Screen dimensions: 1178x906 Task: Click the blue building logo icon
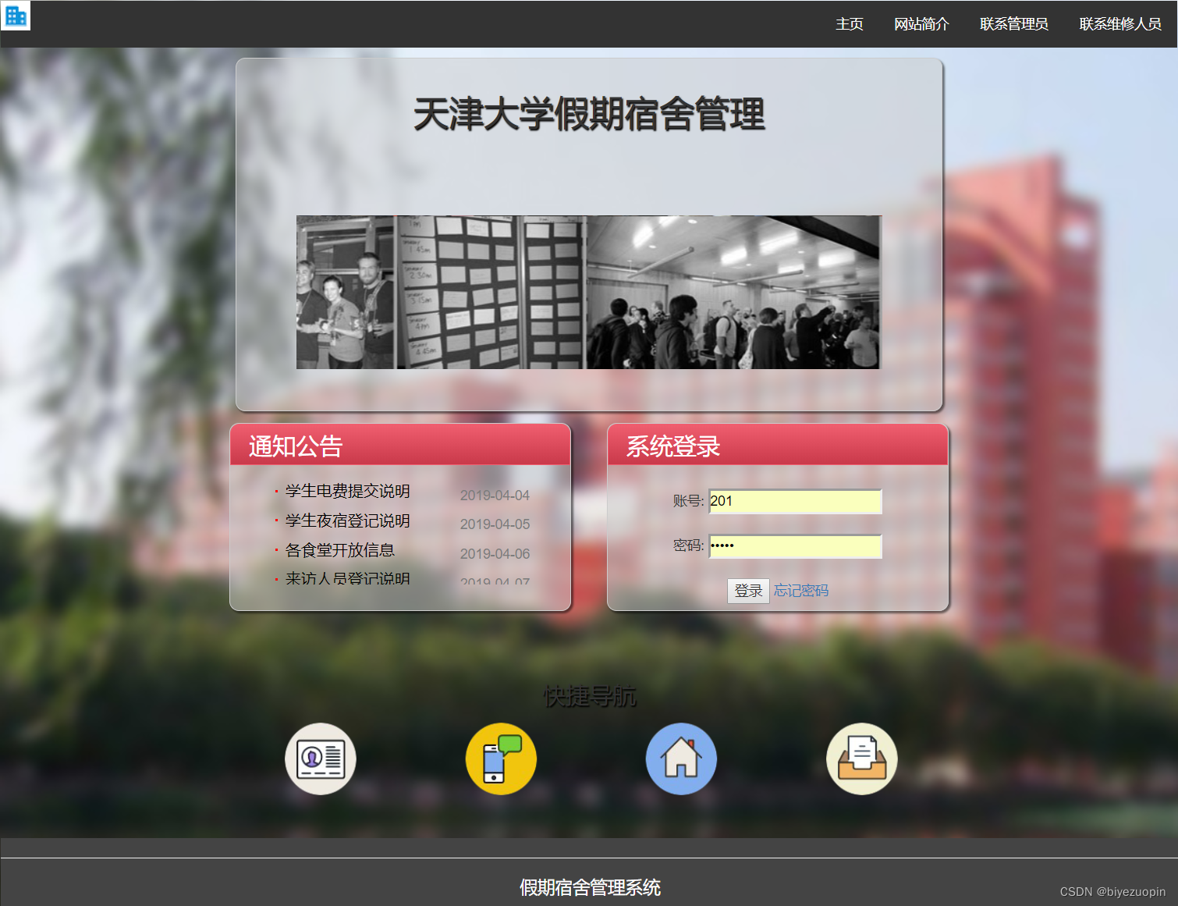click(16, 16)
